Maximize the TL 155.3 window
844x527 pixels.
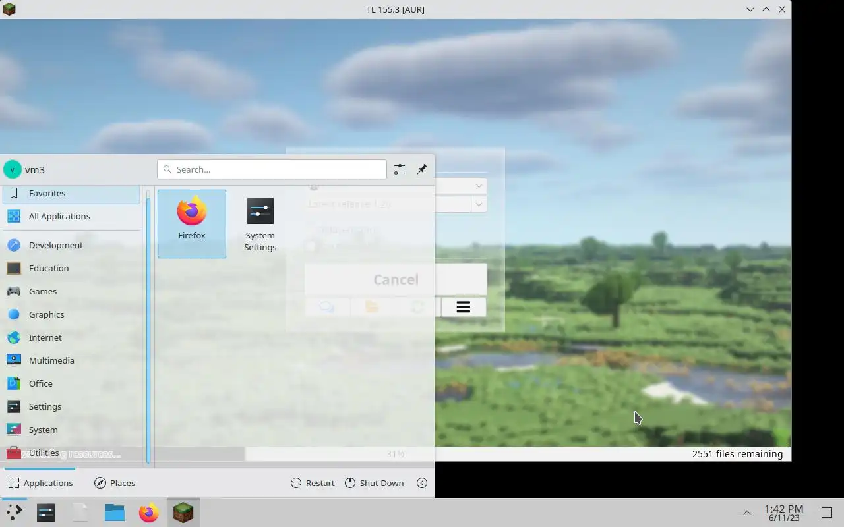pos(766,9)
